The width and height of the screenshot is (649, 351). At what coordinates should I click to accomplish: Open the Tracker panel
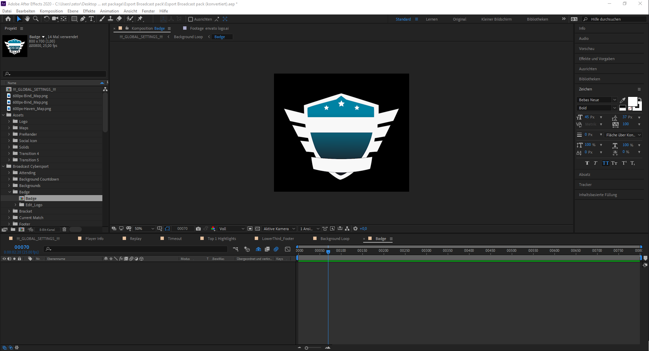tap(585, 185)
